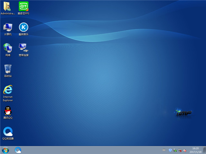The height and width of the screenshot is (154, 206).
Task: Click the Safely Remove Hardware tray icon
Action: click(175, 150)
